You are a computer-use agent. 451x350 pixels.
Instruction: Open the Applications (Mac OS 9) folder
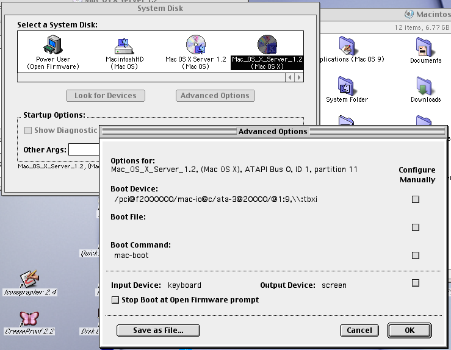(x=346, y=48)
